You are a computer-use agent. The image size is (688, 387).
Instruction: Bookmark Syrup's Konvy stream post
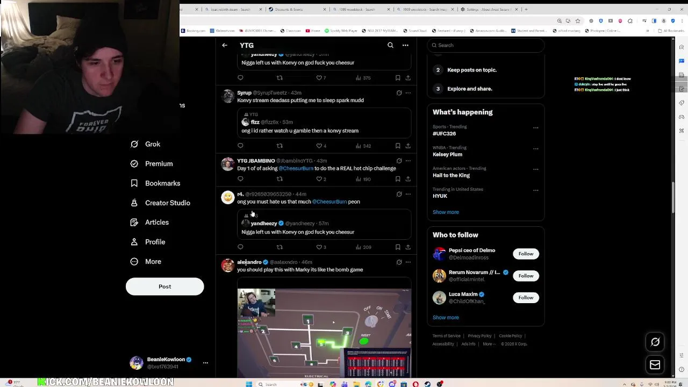[x=398, y=146]
